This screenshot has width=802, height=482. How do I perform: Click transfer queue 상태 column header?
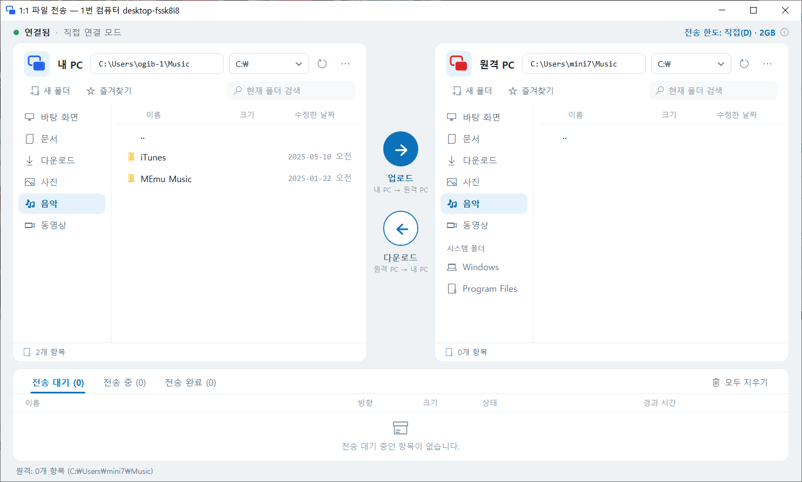[490, 403]
